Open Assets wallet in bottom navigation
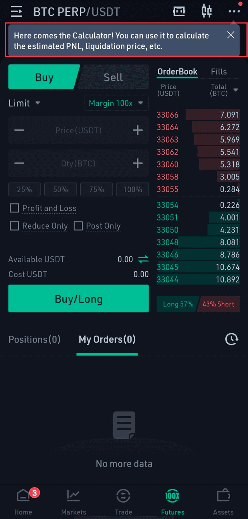 pyautogui.click(x=223, y=502)
